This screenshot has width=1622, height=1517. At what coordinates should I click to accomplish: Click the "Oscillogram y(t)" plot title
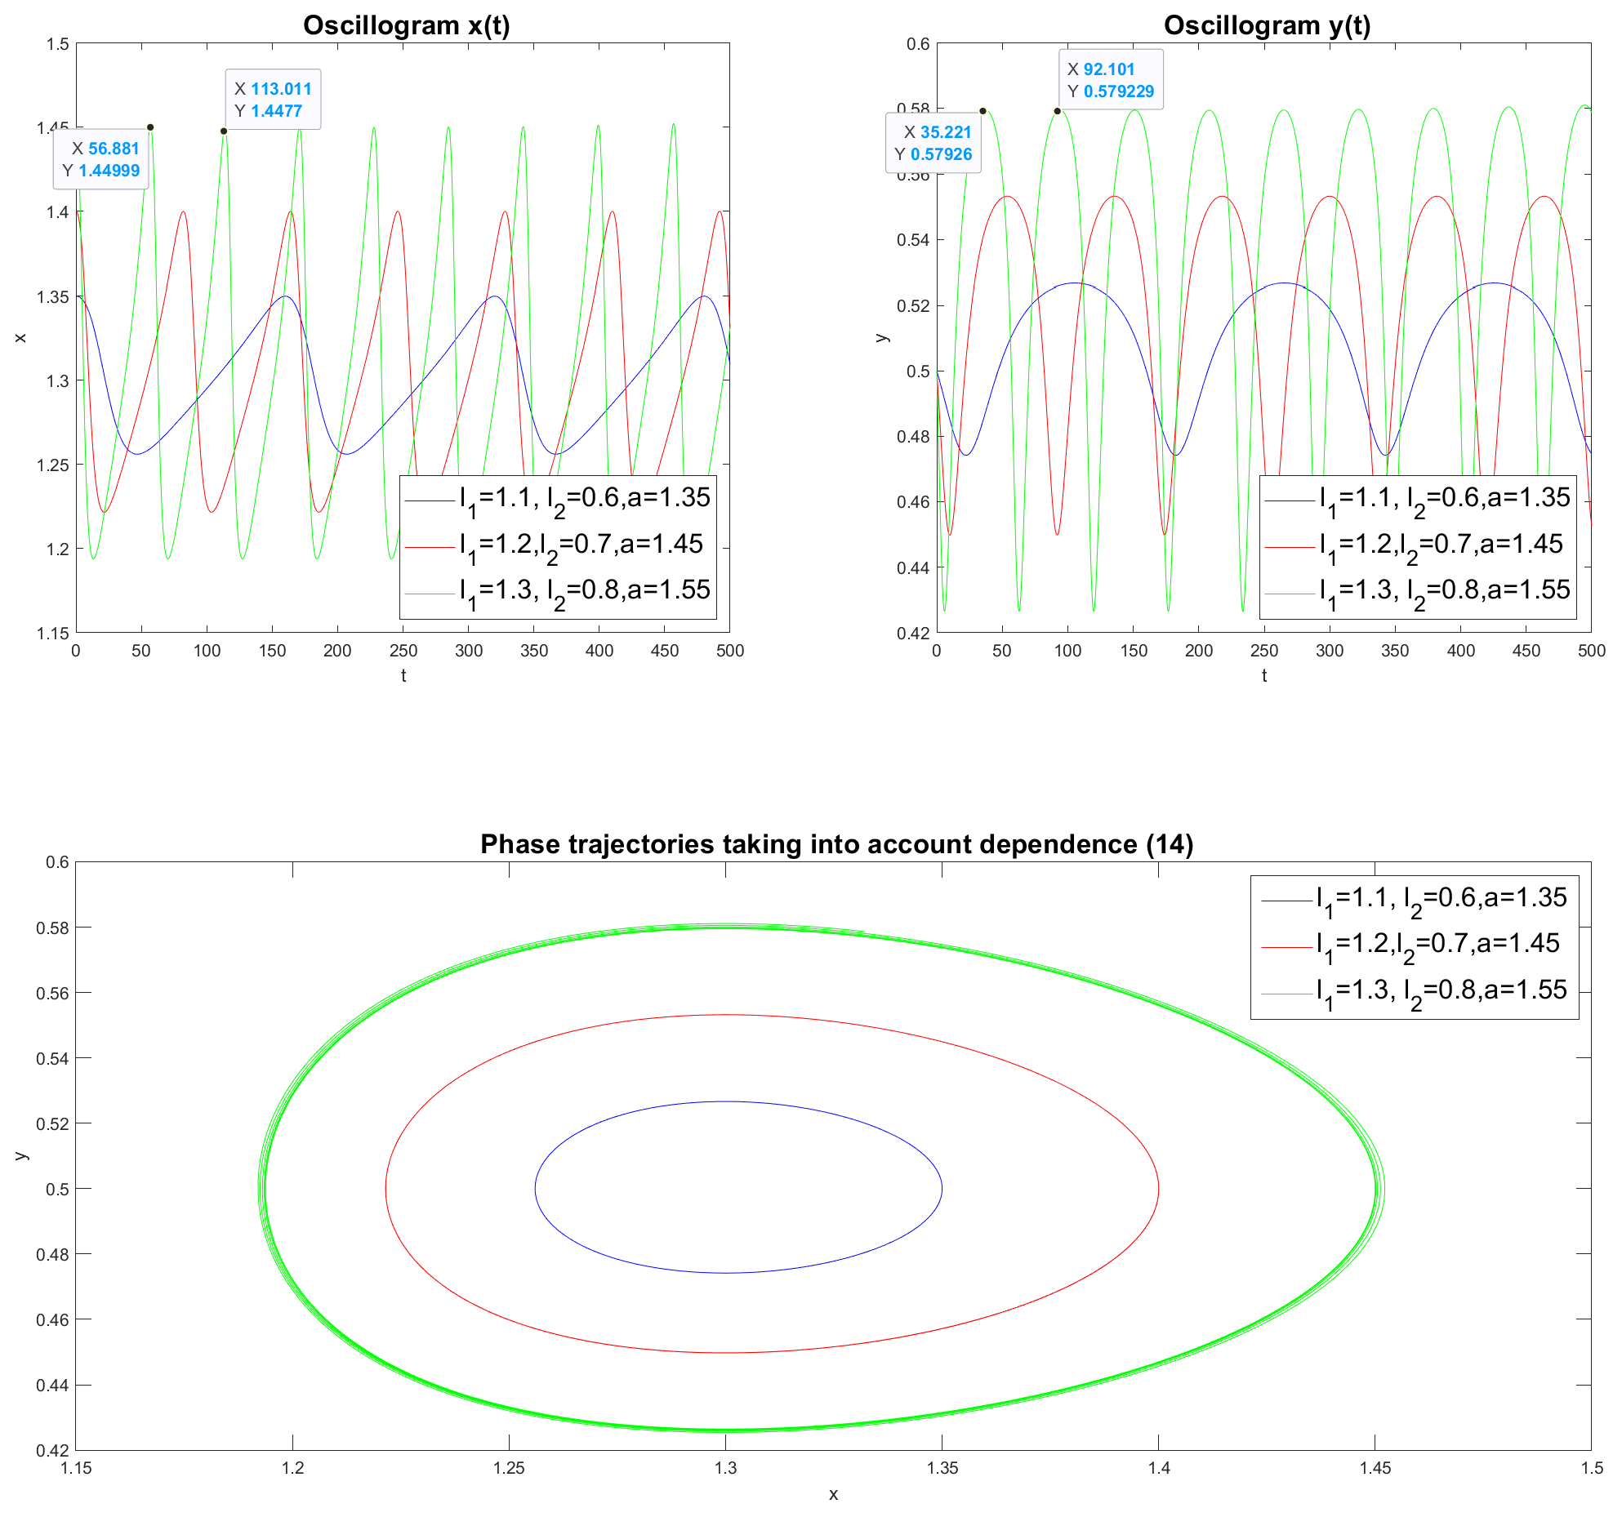[1267, 25]
